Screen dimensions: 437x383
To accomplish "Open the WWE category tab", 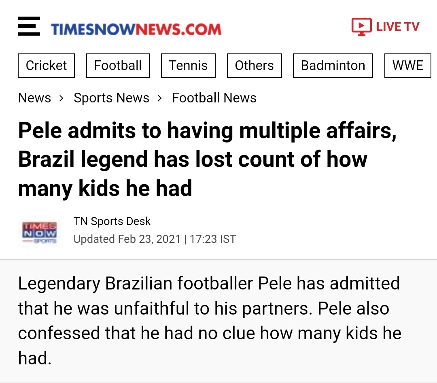I will 407,66.
